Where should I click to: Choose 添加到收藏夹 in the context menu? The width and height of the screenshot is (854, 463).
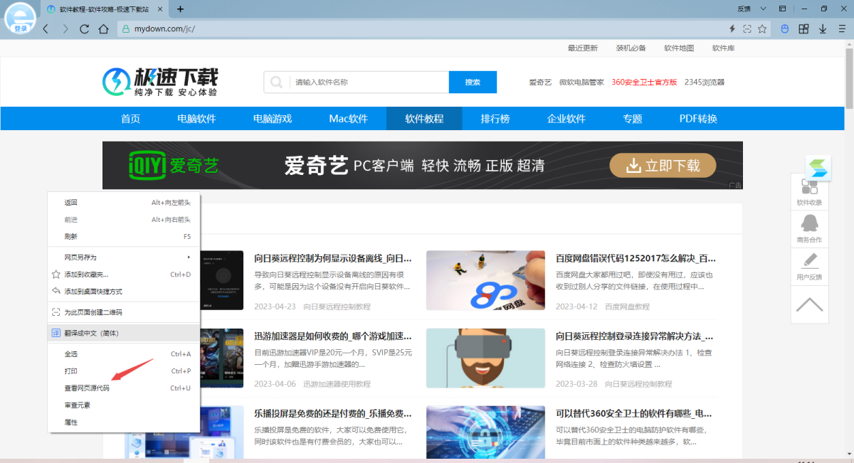(x=124, y=274)
